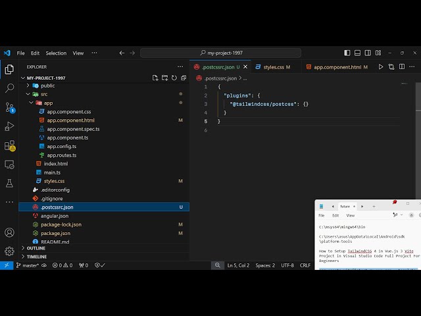
Task: Toggle the primary side bar layout button
Action: pos(347,53)
